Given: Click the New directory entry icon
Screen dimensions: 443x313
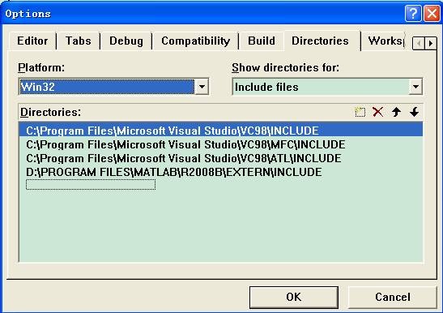Looking at the screenshot, I should [x=360, y=112].
